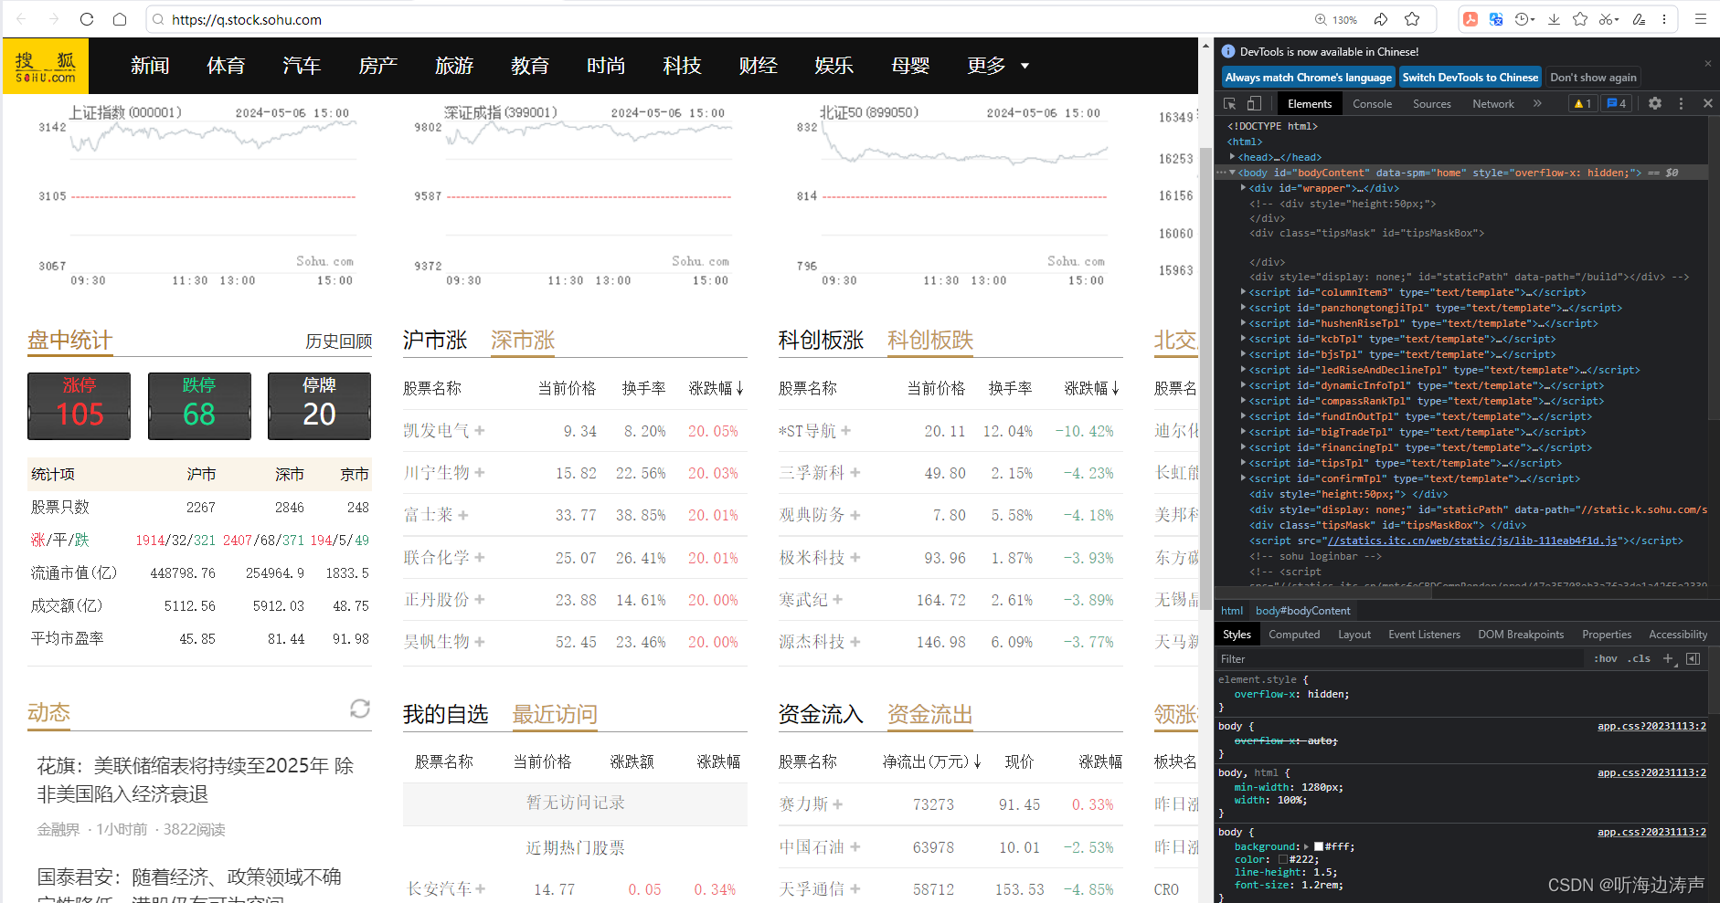Open 历史回顾 link
1720x903 pixels.
click(x=338, y=341)
